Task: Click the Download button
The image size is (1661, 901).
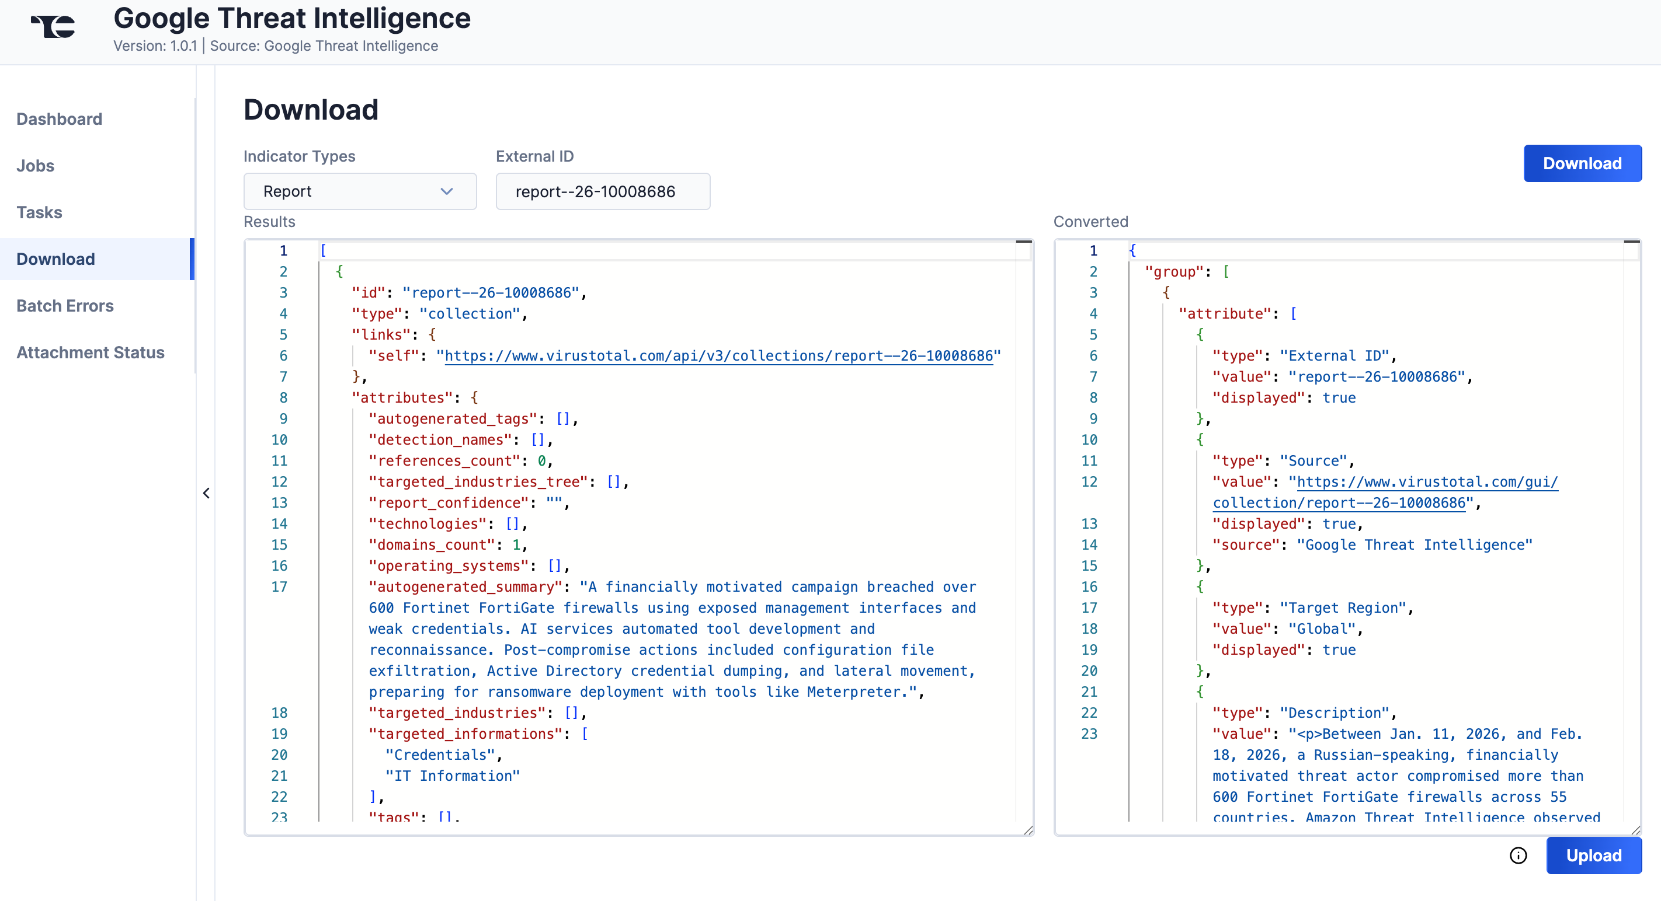Action: coord(1582,163)
